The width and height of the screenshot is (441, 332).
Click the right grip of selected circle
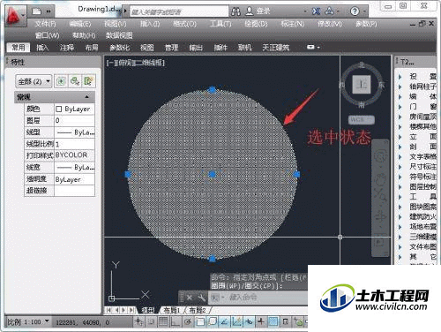tap(296, 174)
